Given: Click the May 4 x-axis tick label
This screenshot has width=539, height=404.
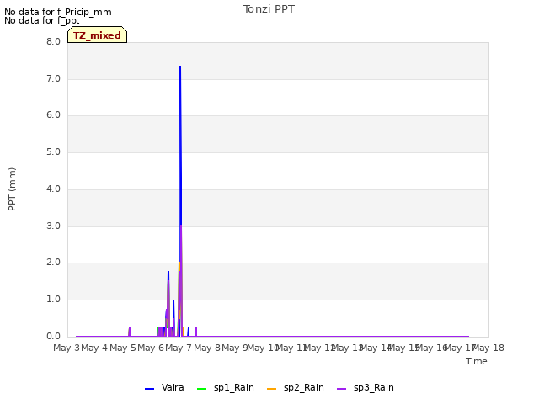Looking at the screenshot, I should [94, 348].
